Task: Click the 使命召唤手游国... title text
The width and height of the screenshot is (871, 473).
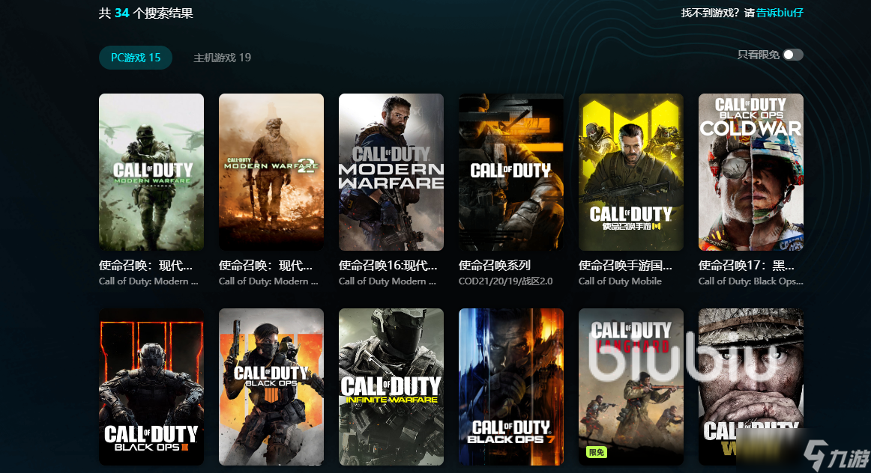Action: click(625, 266)
